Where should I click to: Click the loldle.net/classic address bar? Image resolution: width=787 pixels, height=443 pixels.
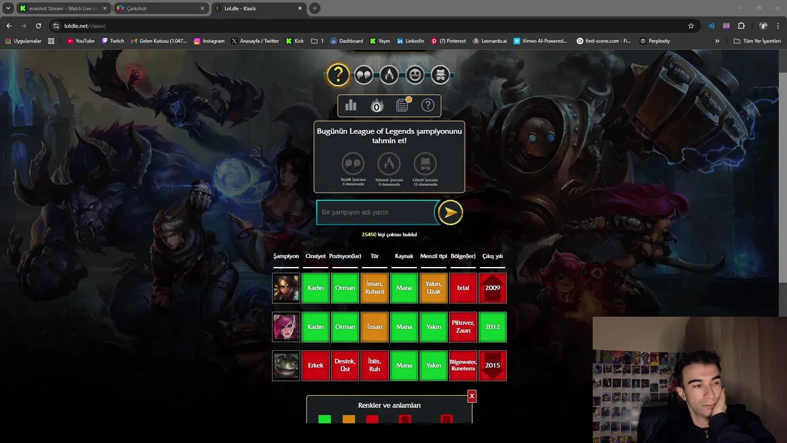[x=369, y=26]
